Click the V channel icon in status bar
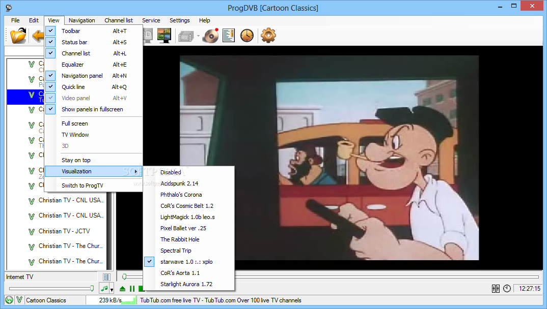This screenshot has height=309, width=547. coord(19,300)
